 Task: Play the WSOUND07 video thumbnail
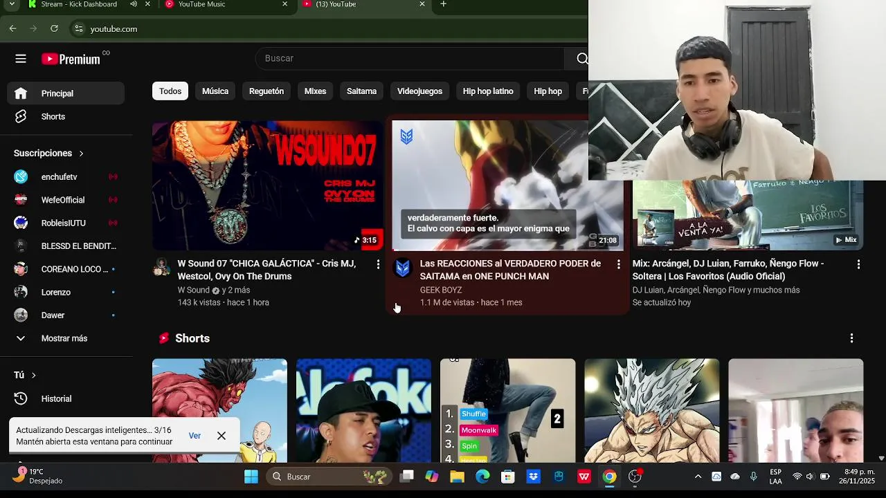[x=267, y=185]
